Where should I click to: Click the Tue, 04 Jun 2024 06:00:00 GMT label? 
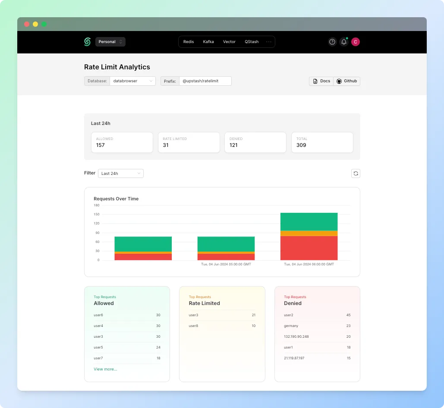pyautogui.click(x=309, y=264)
